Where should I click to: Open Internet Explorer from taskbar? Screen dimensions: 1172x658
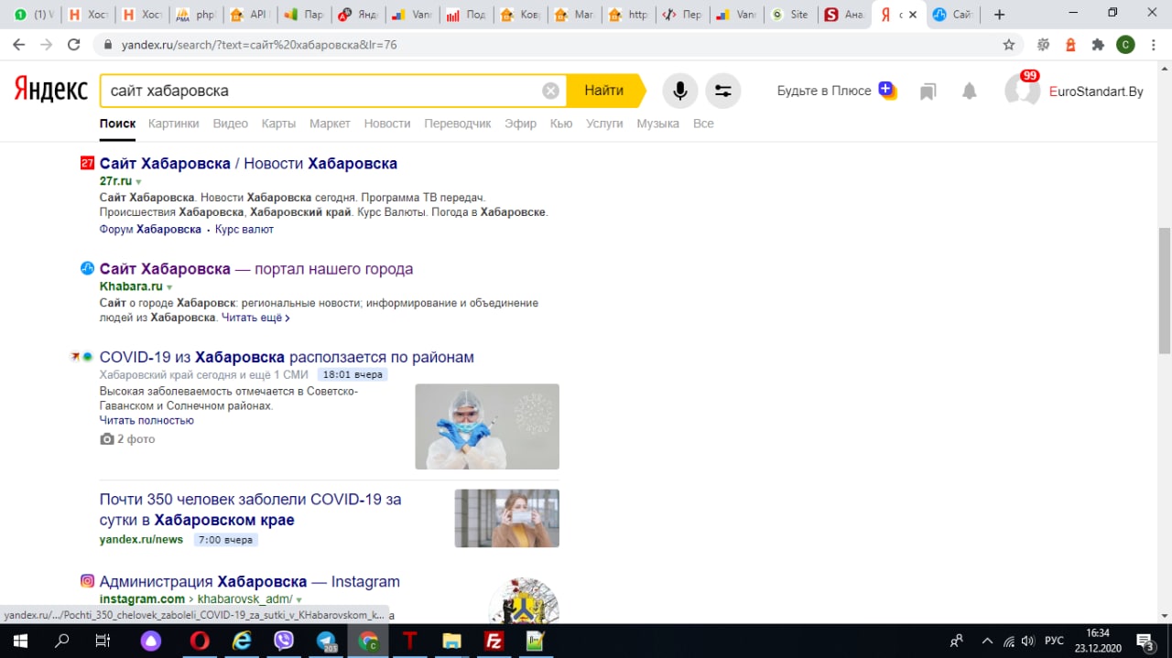coord(241,641)
